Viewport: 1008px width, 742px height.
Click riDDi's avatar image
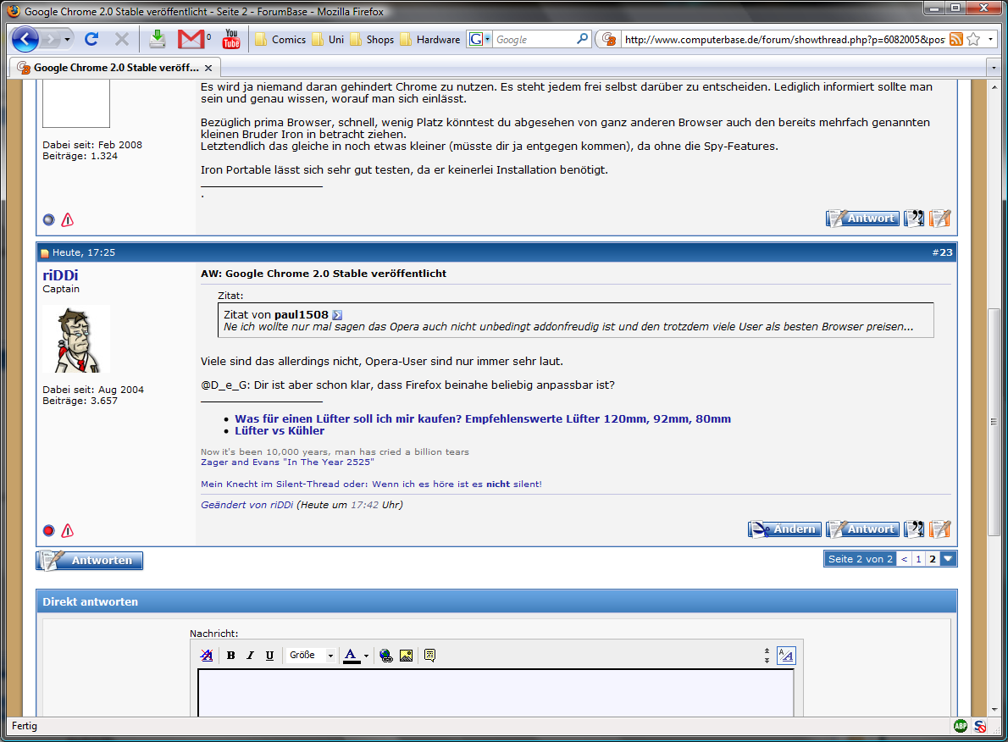[76, 339]
